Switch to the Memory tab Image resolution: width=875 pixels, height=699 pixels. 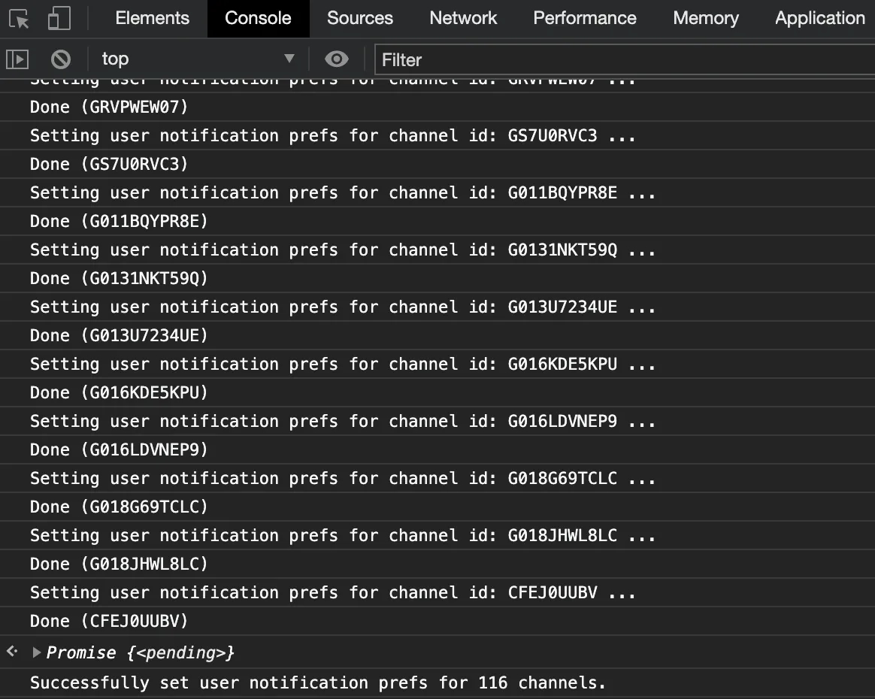[705, 19]
